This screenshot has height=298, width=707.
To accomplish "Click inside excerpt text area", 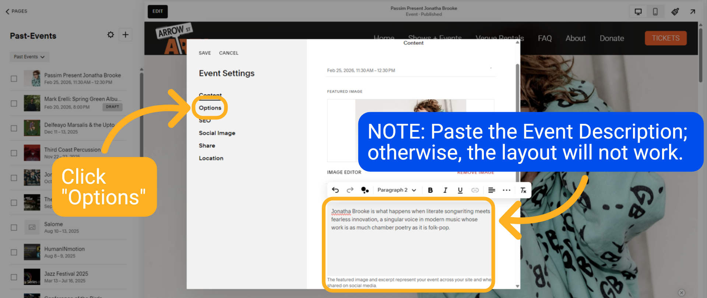I will (x=409, y=239).
